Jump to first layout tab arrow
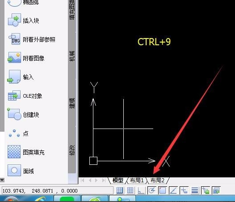 point(83,181)
